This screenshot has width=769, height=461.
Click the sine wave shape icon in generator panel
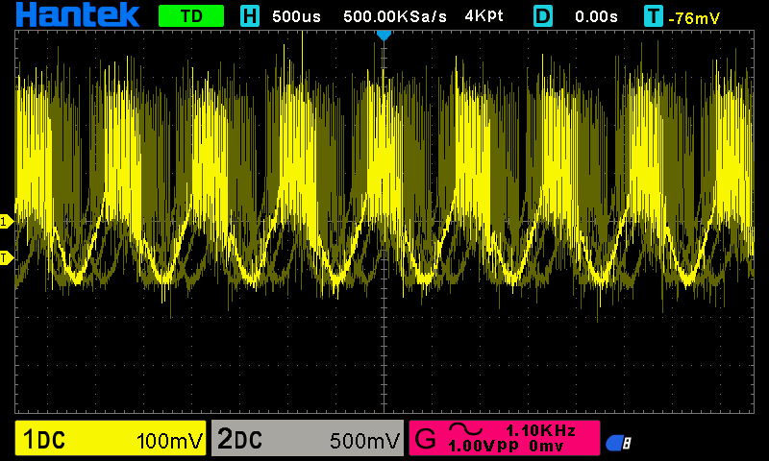(x=465, y=429)
